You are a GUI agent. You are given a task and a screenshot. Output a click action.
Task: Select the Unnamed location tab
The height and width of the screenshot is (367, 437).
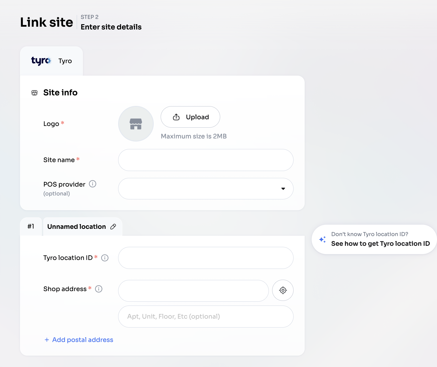click(76, 227)
